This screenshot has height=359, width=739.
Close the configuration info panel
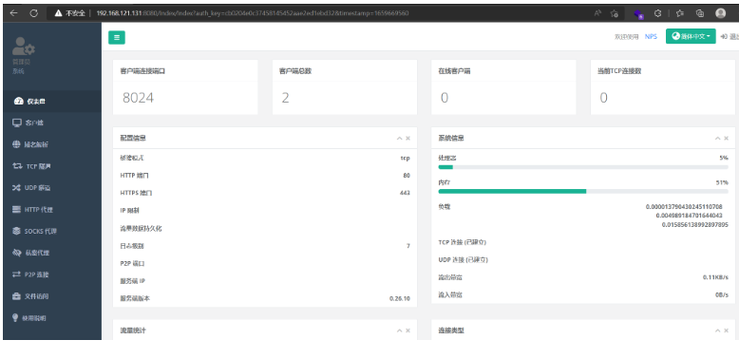click(408, 139)
